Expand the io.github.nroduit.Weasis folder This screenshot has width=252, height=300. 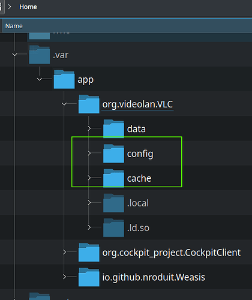click(64, 277)
